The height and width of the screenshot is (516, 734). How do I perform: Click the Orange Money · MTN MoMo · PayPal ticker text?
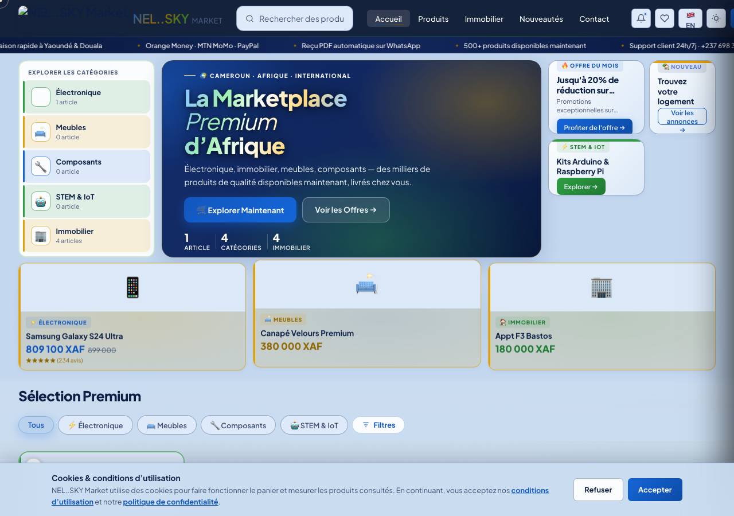202,46
